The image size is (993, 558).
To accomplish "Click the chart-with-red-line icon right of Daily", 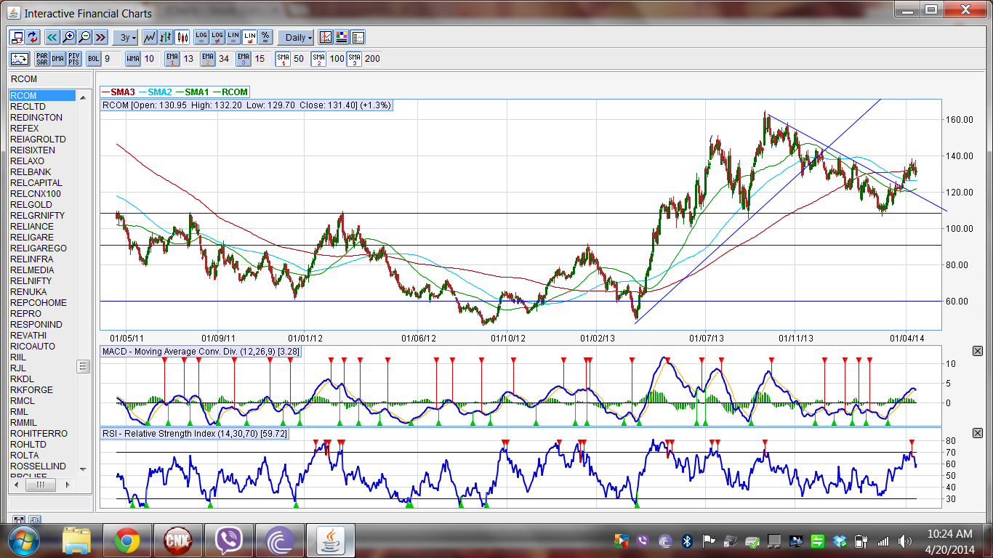I will coord(326,37).
